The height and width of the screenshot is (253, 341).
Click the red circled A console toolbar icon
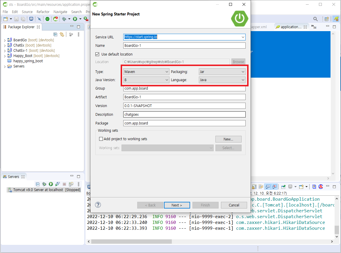click(x=321, y=187)
